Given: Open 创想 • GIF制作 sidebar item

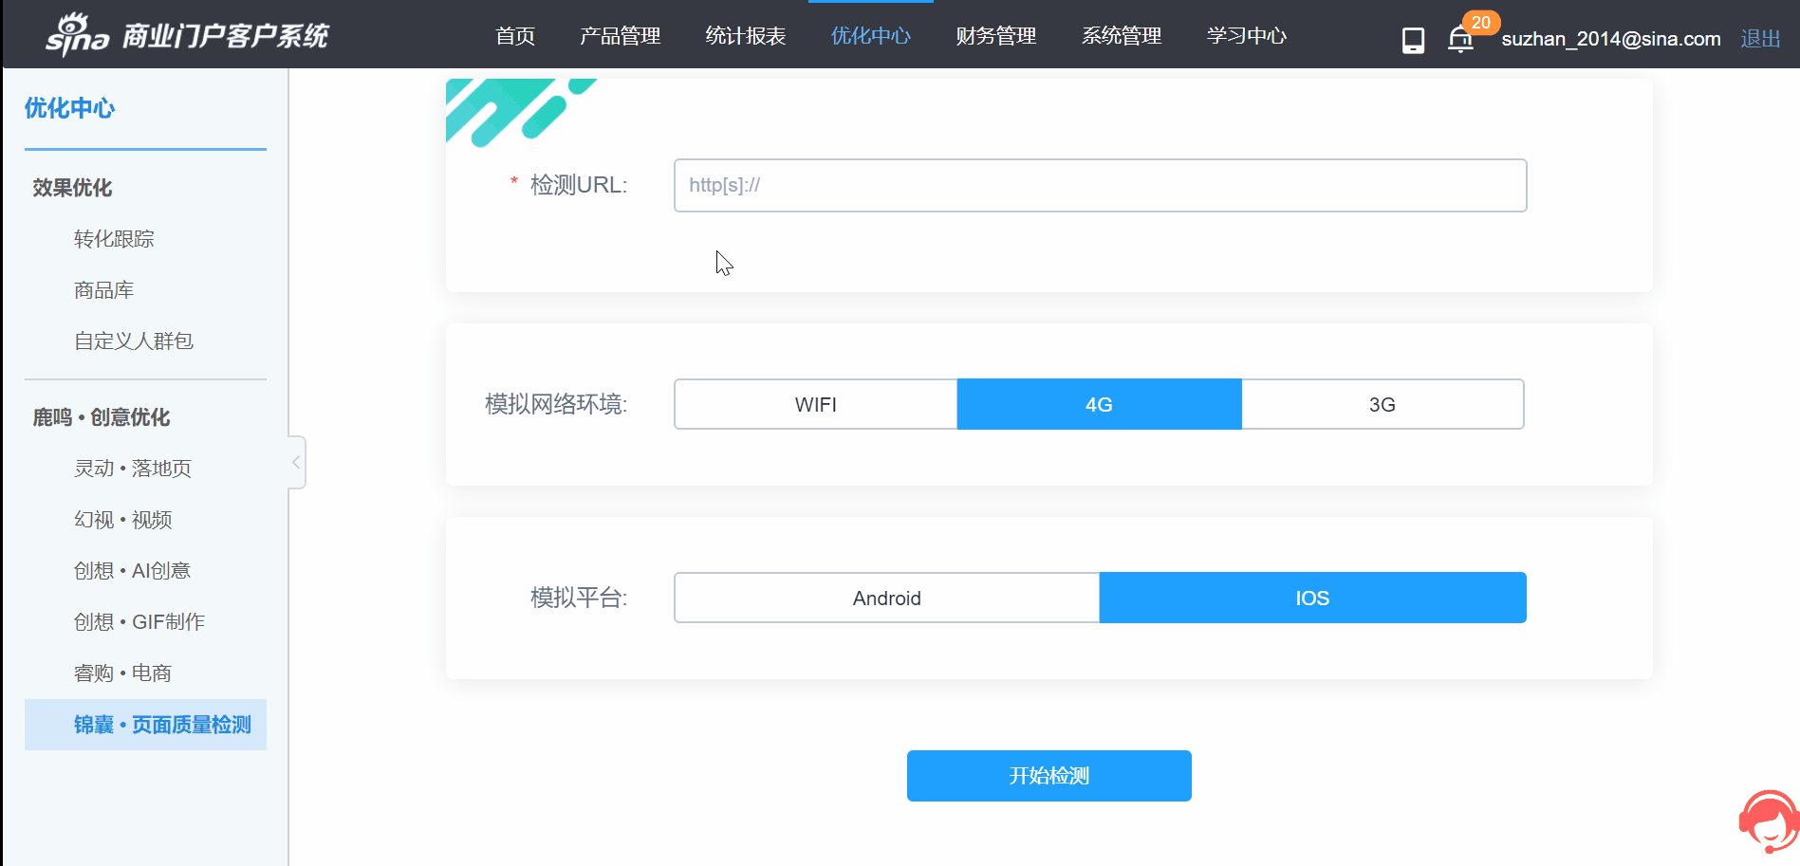Looking at the screenshot, I should pyautogui.click(x=139, y=622).
